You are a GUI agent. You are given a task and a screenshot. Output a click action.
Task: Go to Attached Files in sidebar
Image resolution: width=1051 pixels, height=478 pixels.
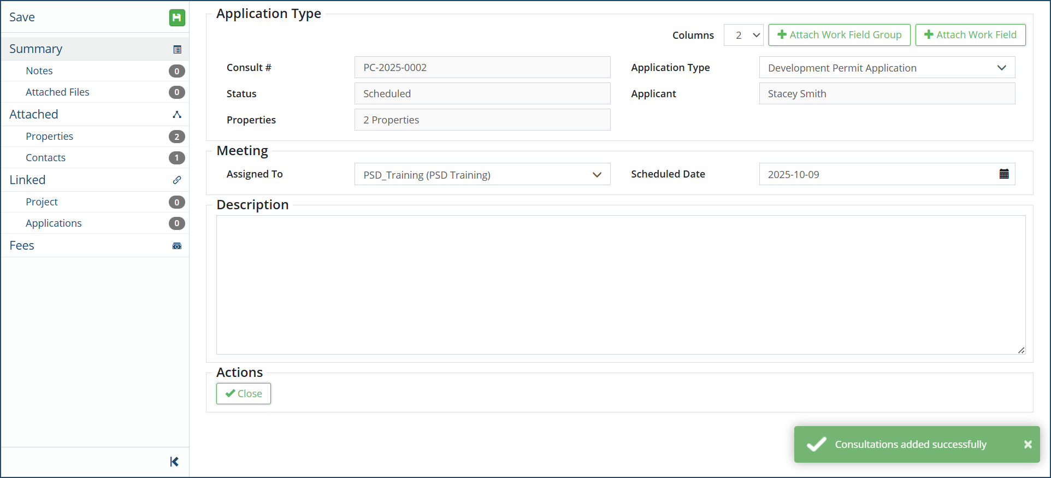[x=57, y=92]
